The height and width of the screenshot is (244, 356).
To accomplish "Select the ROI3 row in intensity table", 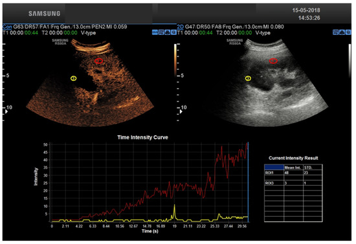I will point(293,183).
